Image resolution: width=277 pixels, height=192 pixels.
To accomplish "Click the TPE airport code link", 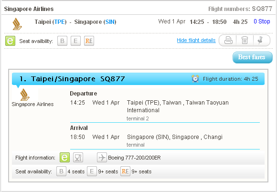I will point(60,22).
